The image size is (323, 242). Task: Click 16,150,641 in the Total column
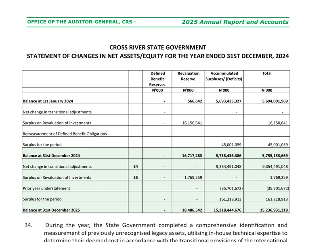pos(278,123)
